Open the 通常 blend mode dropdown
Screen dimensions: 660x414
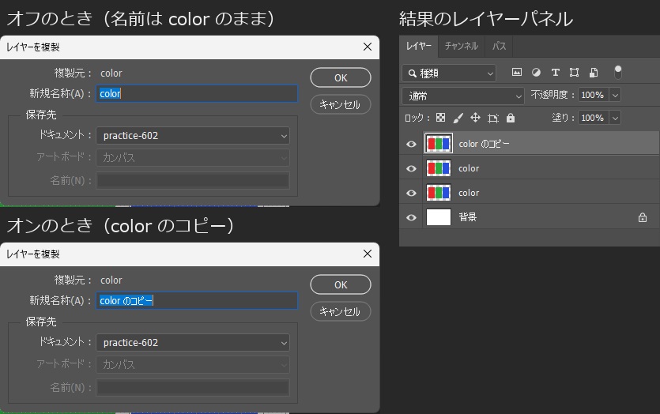[x=463, y=96]
